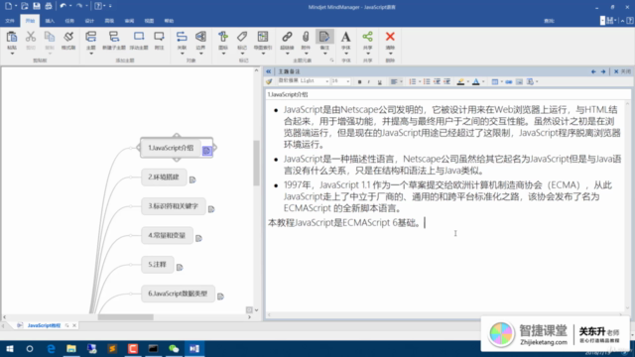Pick the font color 'A' button
Screen dimensions: 635x357
(476, 81)
